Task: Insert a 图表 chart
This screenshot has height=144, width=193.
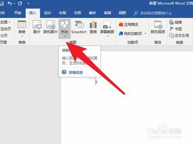Action: 93,27
